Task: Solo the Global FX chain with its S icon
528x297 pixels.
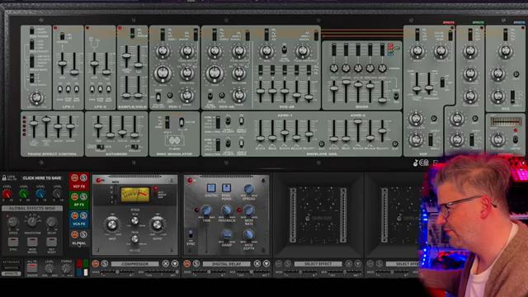Action: [83, 234]
